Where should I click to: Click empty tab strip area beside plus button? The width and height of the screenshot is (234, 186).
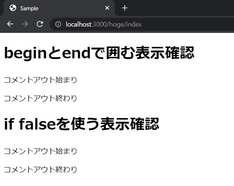coord(179,8)
